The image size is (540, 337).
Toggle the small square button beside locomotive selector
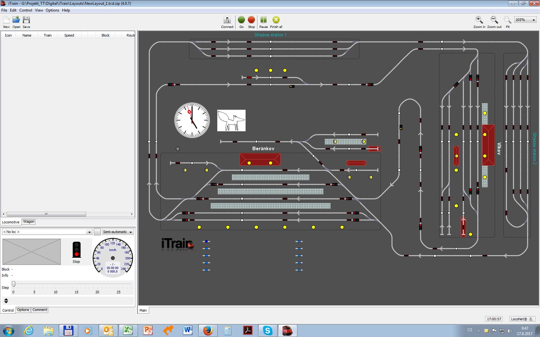pos(97,232)
